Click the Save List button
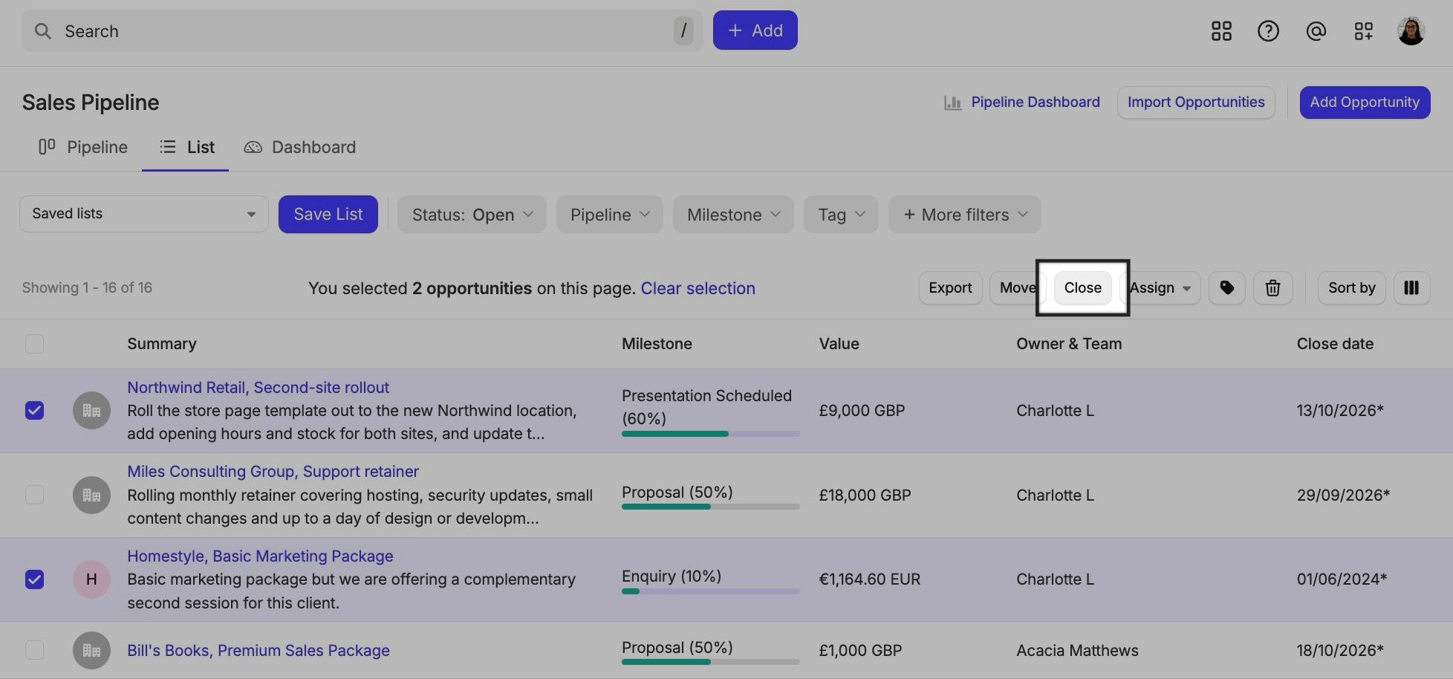 pyautogui.click(x=328, y=214)
